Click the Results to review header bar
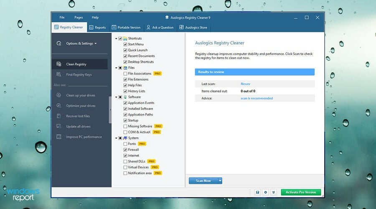Viewport: 376px width, 209px height. tap(255, 72)
